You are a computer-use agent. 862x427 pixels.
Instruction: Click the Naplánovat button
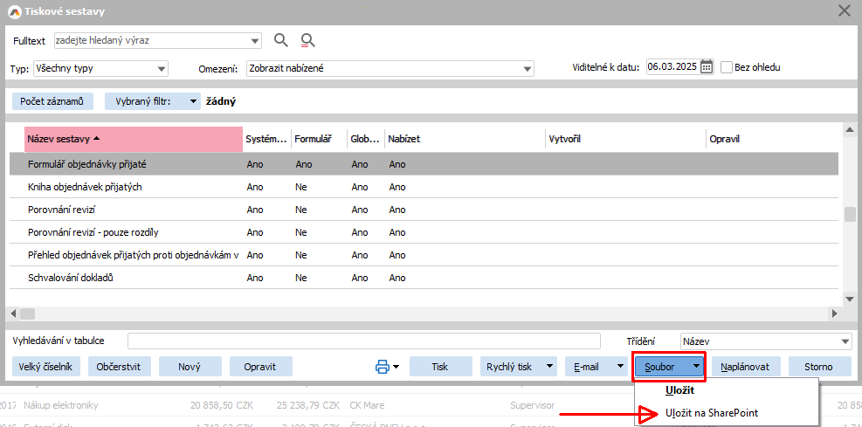745,367
